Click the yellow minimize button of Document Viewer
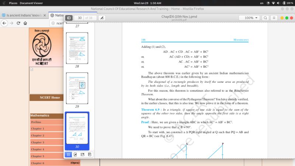 click(x=282, y=18)
